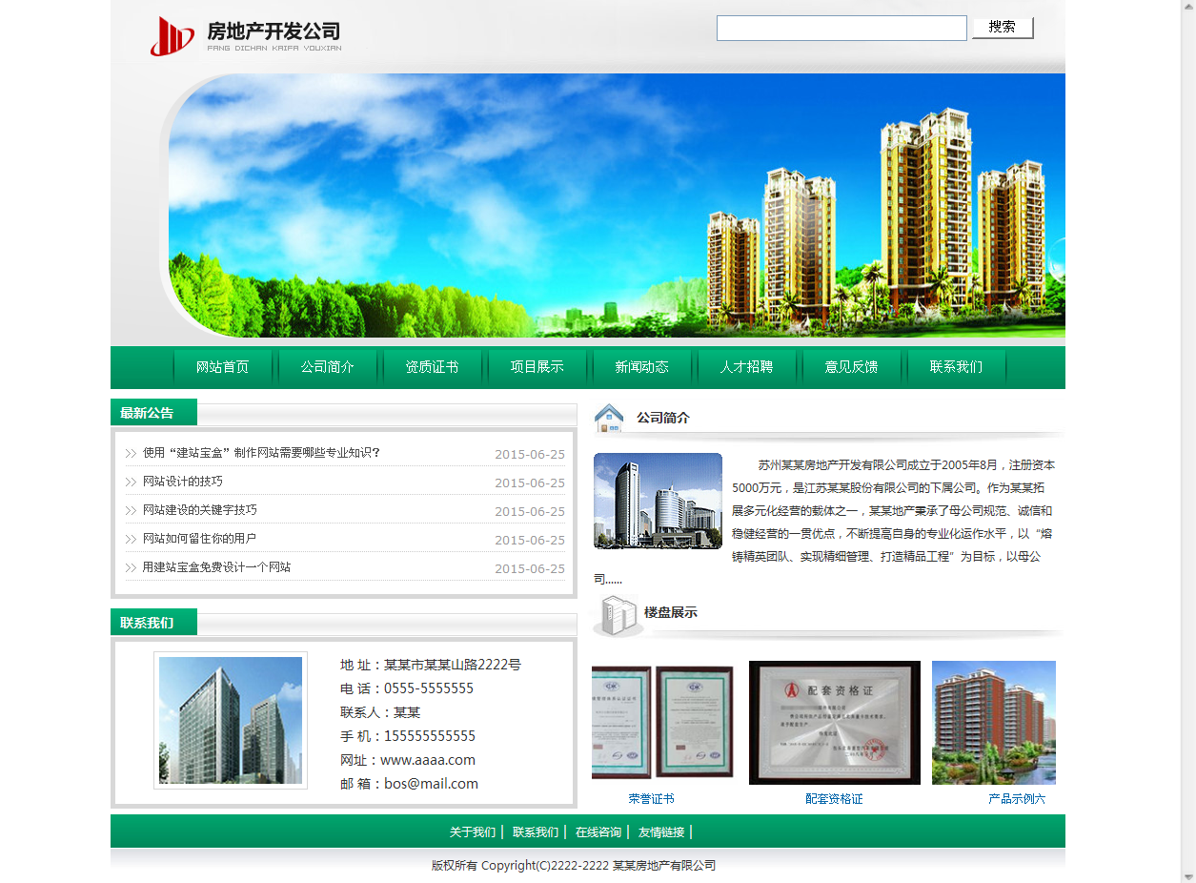Open 项目展示 navigation menu item
The image size is (1196, 883).
(537, 367)
